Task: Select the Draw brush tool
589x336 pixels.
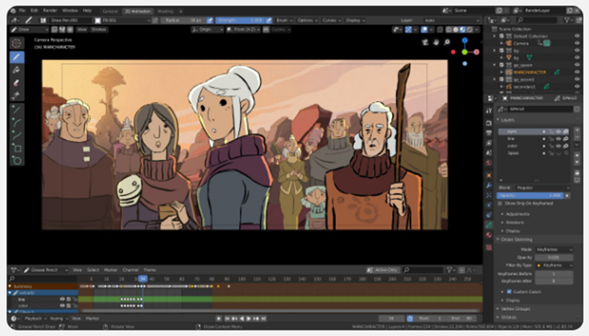Action: pyautogui.click(x=16, y=57)
